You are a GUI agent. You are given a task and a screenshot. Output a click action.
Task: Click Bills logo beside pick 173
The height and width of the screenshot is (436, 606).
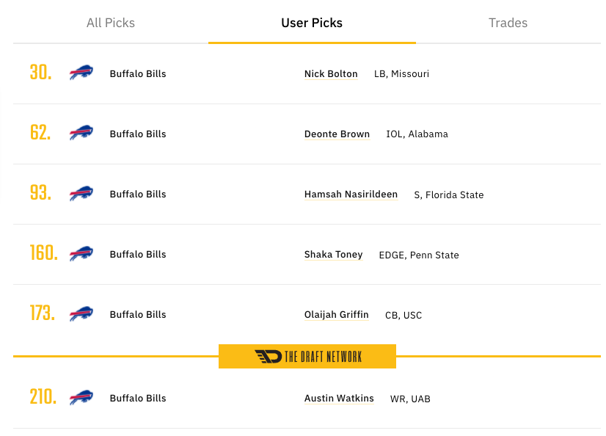[81, 313]
